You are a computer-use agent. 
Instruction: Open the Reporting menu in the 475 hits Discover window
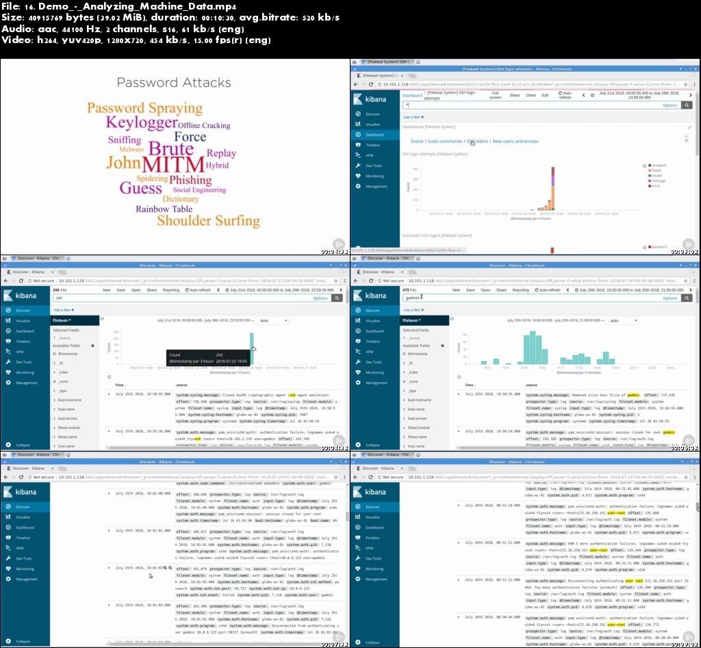pos(520,290)
